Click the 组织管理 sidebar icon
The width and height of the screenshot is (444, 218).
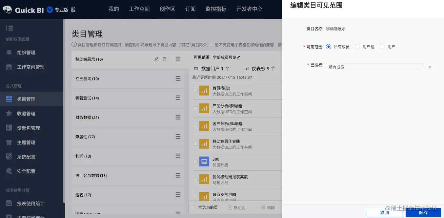click(x=9, y=52)
